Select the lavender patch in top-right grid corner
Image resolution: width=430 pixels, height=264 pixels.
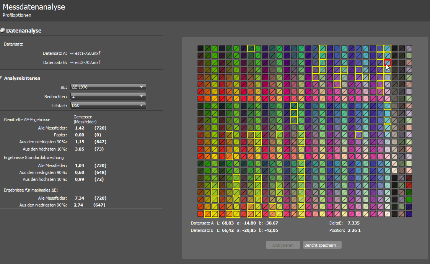coord(409,48)
